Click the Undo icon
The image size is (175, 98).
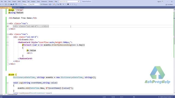click(x=16, y=4)
